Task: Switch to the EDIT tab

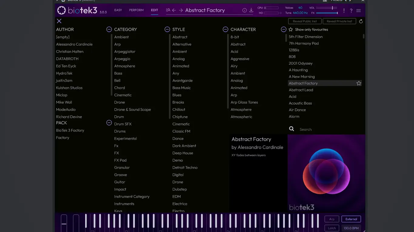Action: [x=155, y=10]
